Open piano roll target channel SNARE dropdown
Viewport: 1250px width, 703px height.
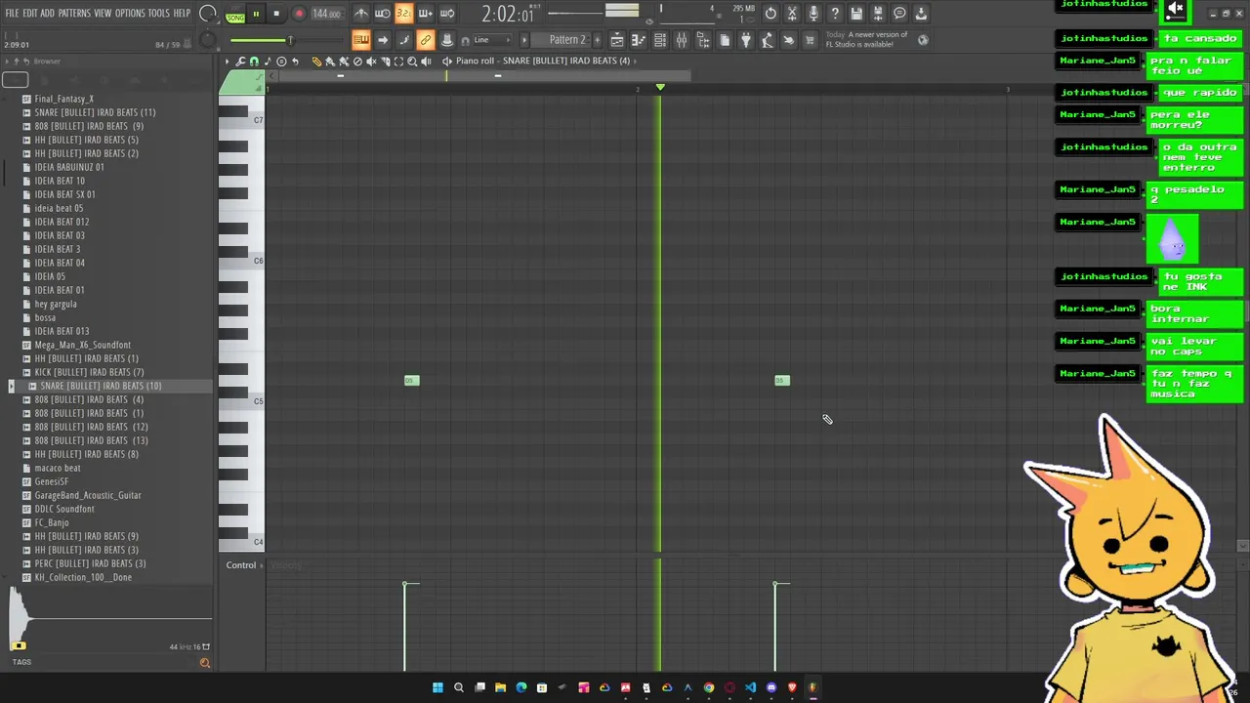[566, 61]
